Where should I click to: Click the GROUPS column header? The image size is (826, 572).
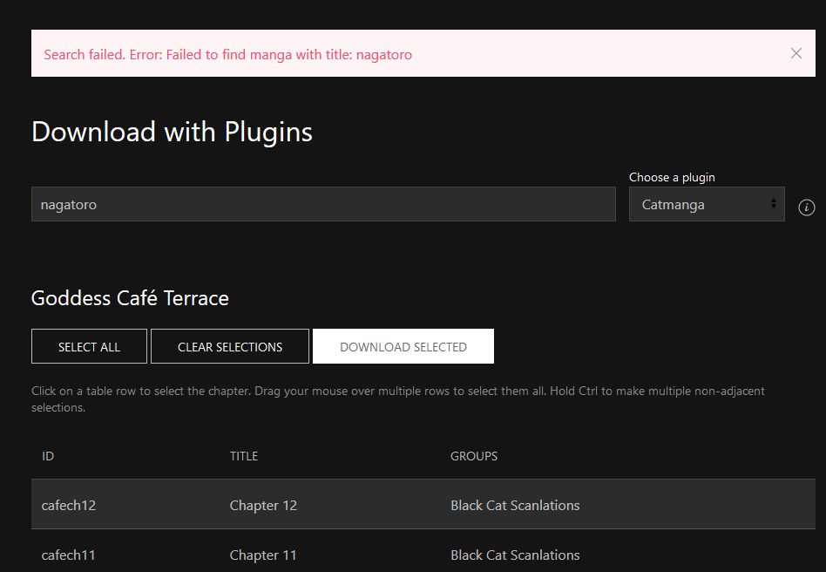474,456
